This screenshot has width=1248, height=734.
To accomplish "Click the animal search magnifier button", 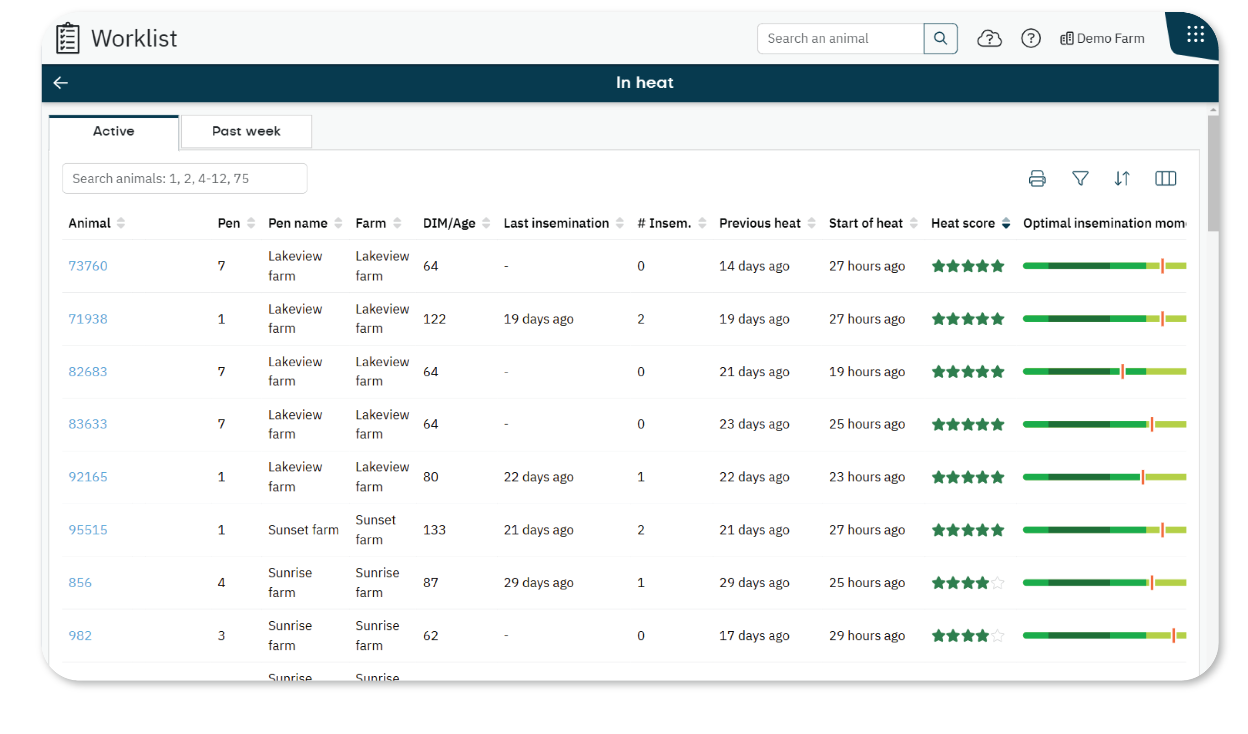I will pyautogui.click(x=940, y=38).
